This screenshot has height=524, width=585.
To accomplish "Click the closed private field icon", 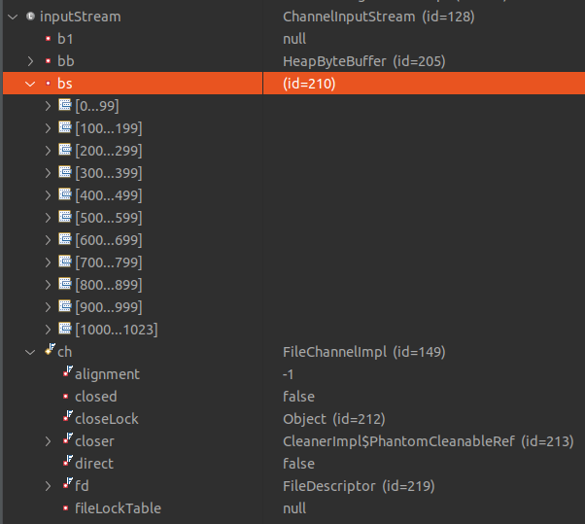I will (66, 397).
